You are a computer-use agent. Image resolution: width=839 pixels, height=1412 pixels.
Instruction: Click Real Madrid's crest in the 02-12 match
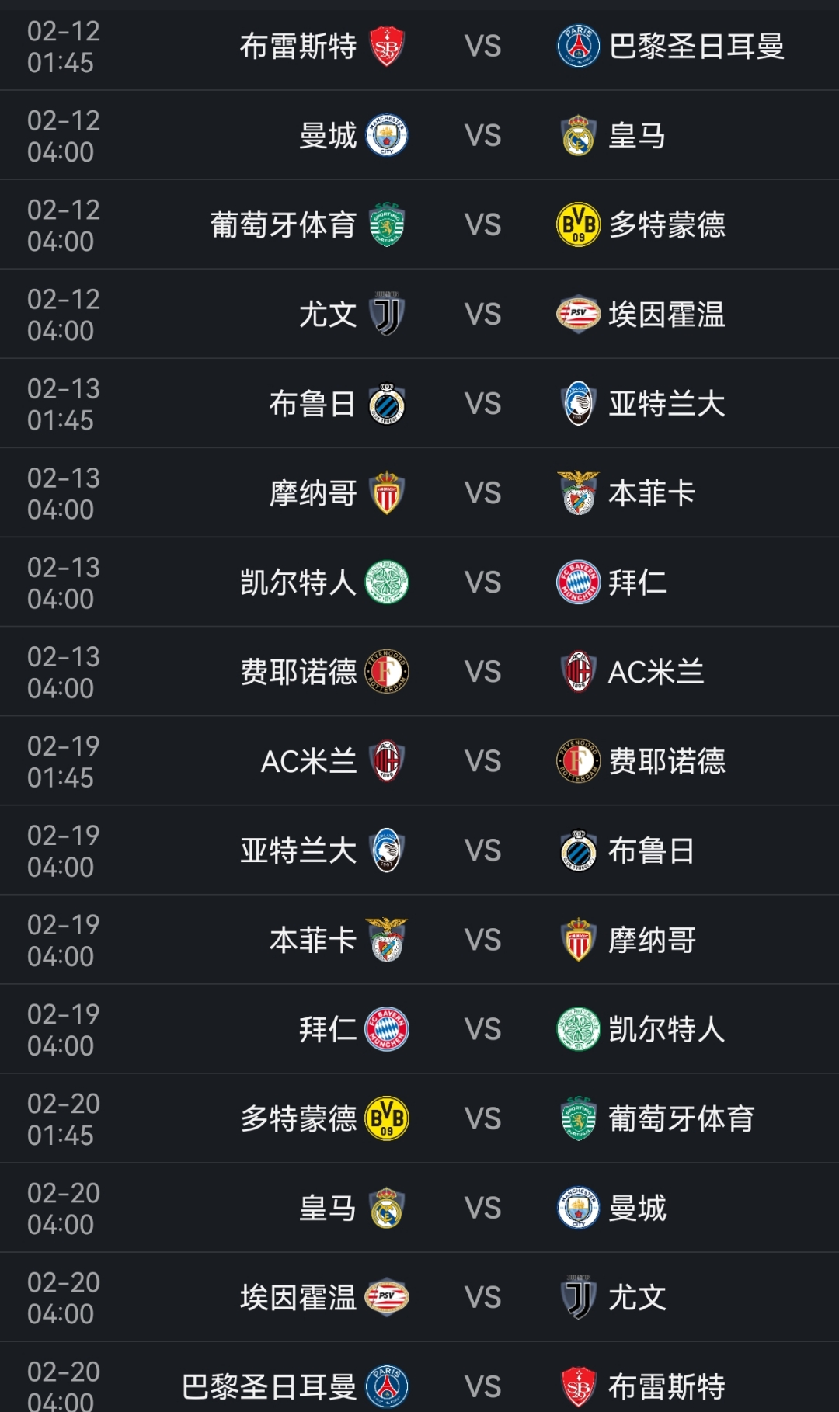579,136
